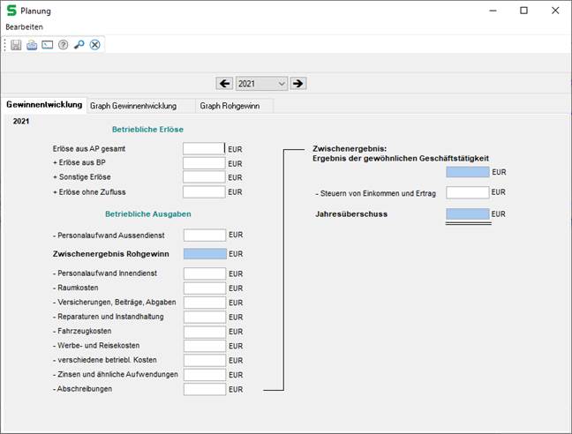Switch to Graph Gewinnentwicklung tab
The height and width of the screenshot is (434, 572).
pos(133,106)
